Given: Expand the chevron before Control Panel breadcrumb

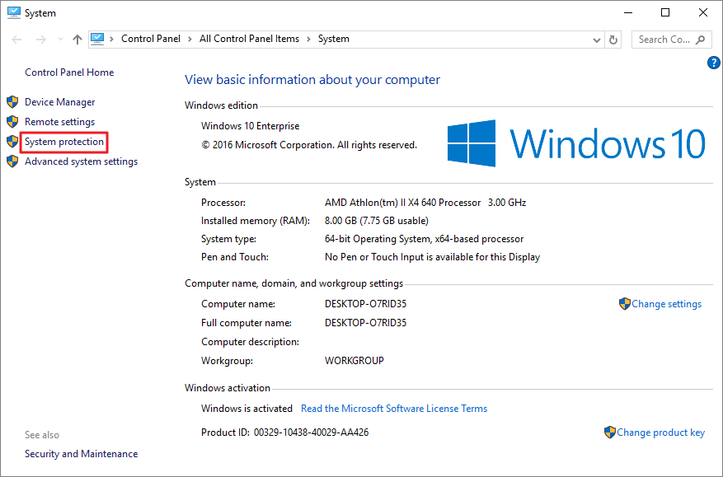Looking at the screenshot, I should (111, 40).
